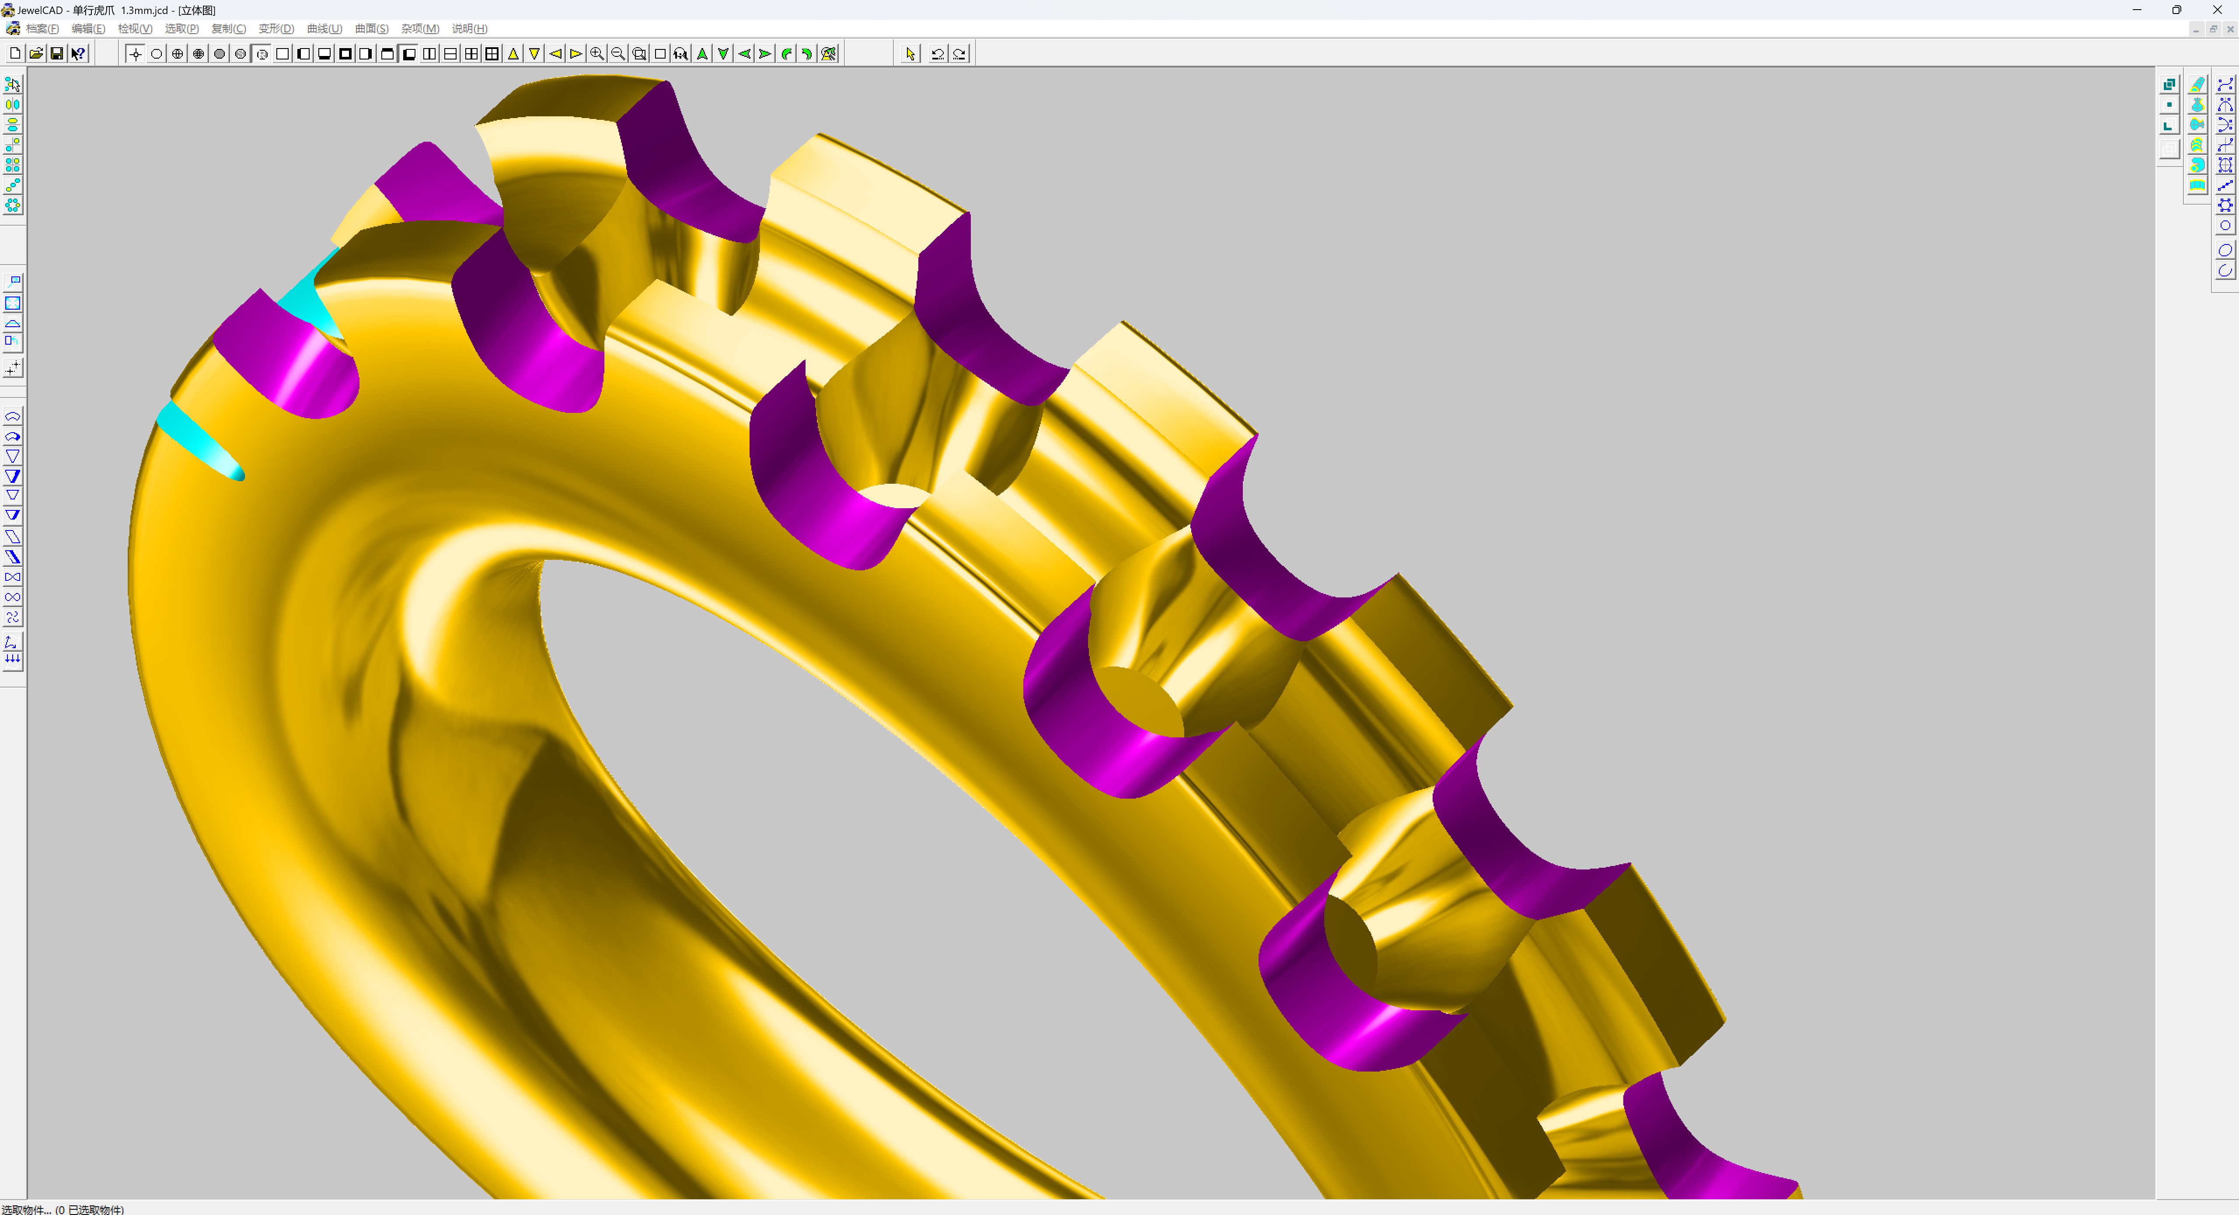This screenshot has width=2239, height=1215.
Task: Click the cyan spiral shell surface tool
Action: click(2197, 165)
